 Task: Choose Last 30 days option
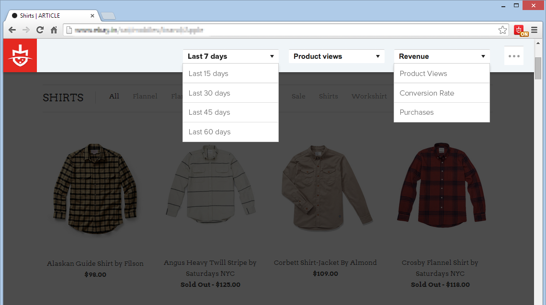point(230,93)
